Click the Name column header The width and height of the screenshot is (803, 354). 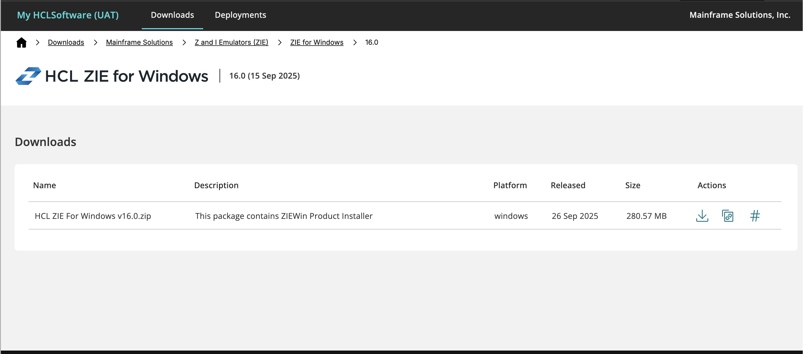pyautogui.click(x=44, y=185)
